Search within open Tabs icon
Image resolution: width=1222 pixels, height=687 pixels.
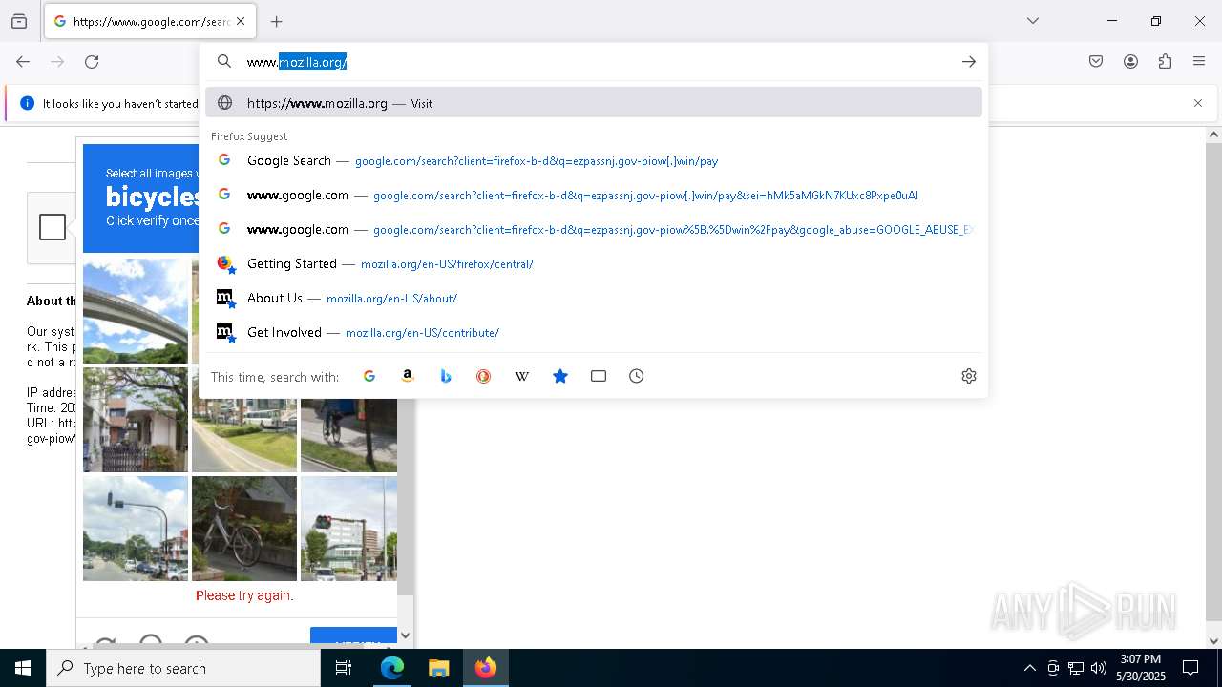pyautogui.click(x=599, y=376)
